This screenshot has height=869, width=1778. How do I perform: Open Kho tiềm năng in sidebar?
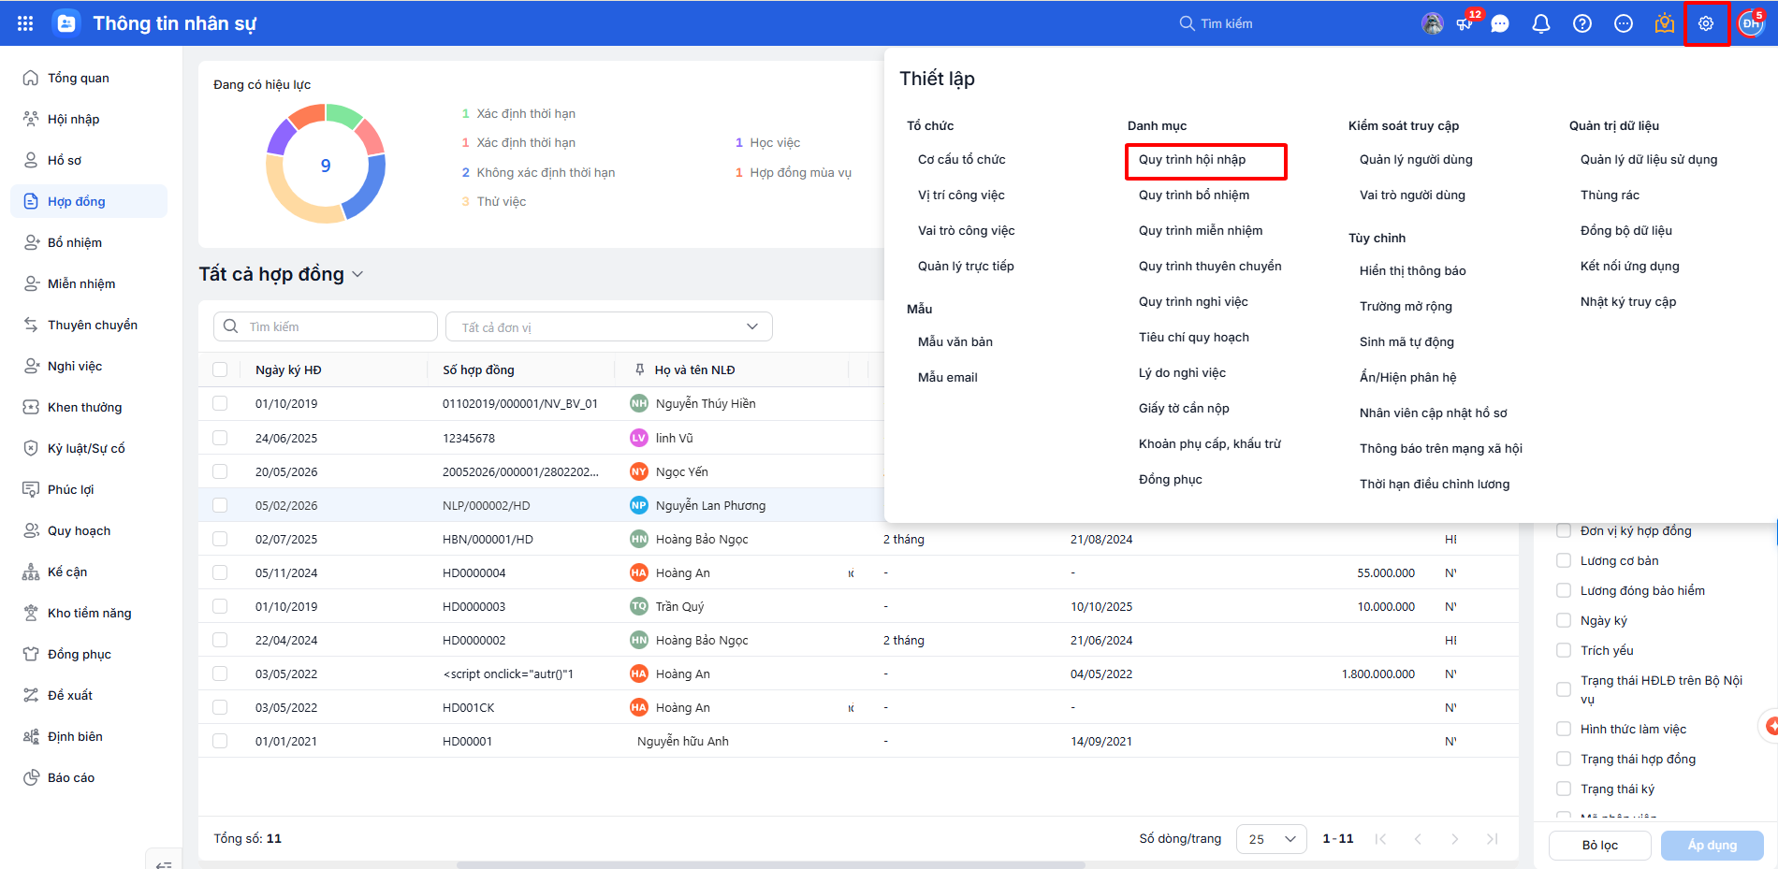[x=89, y=613]
